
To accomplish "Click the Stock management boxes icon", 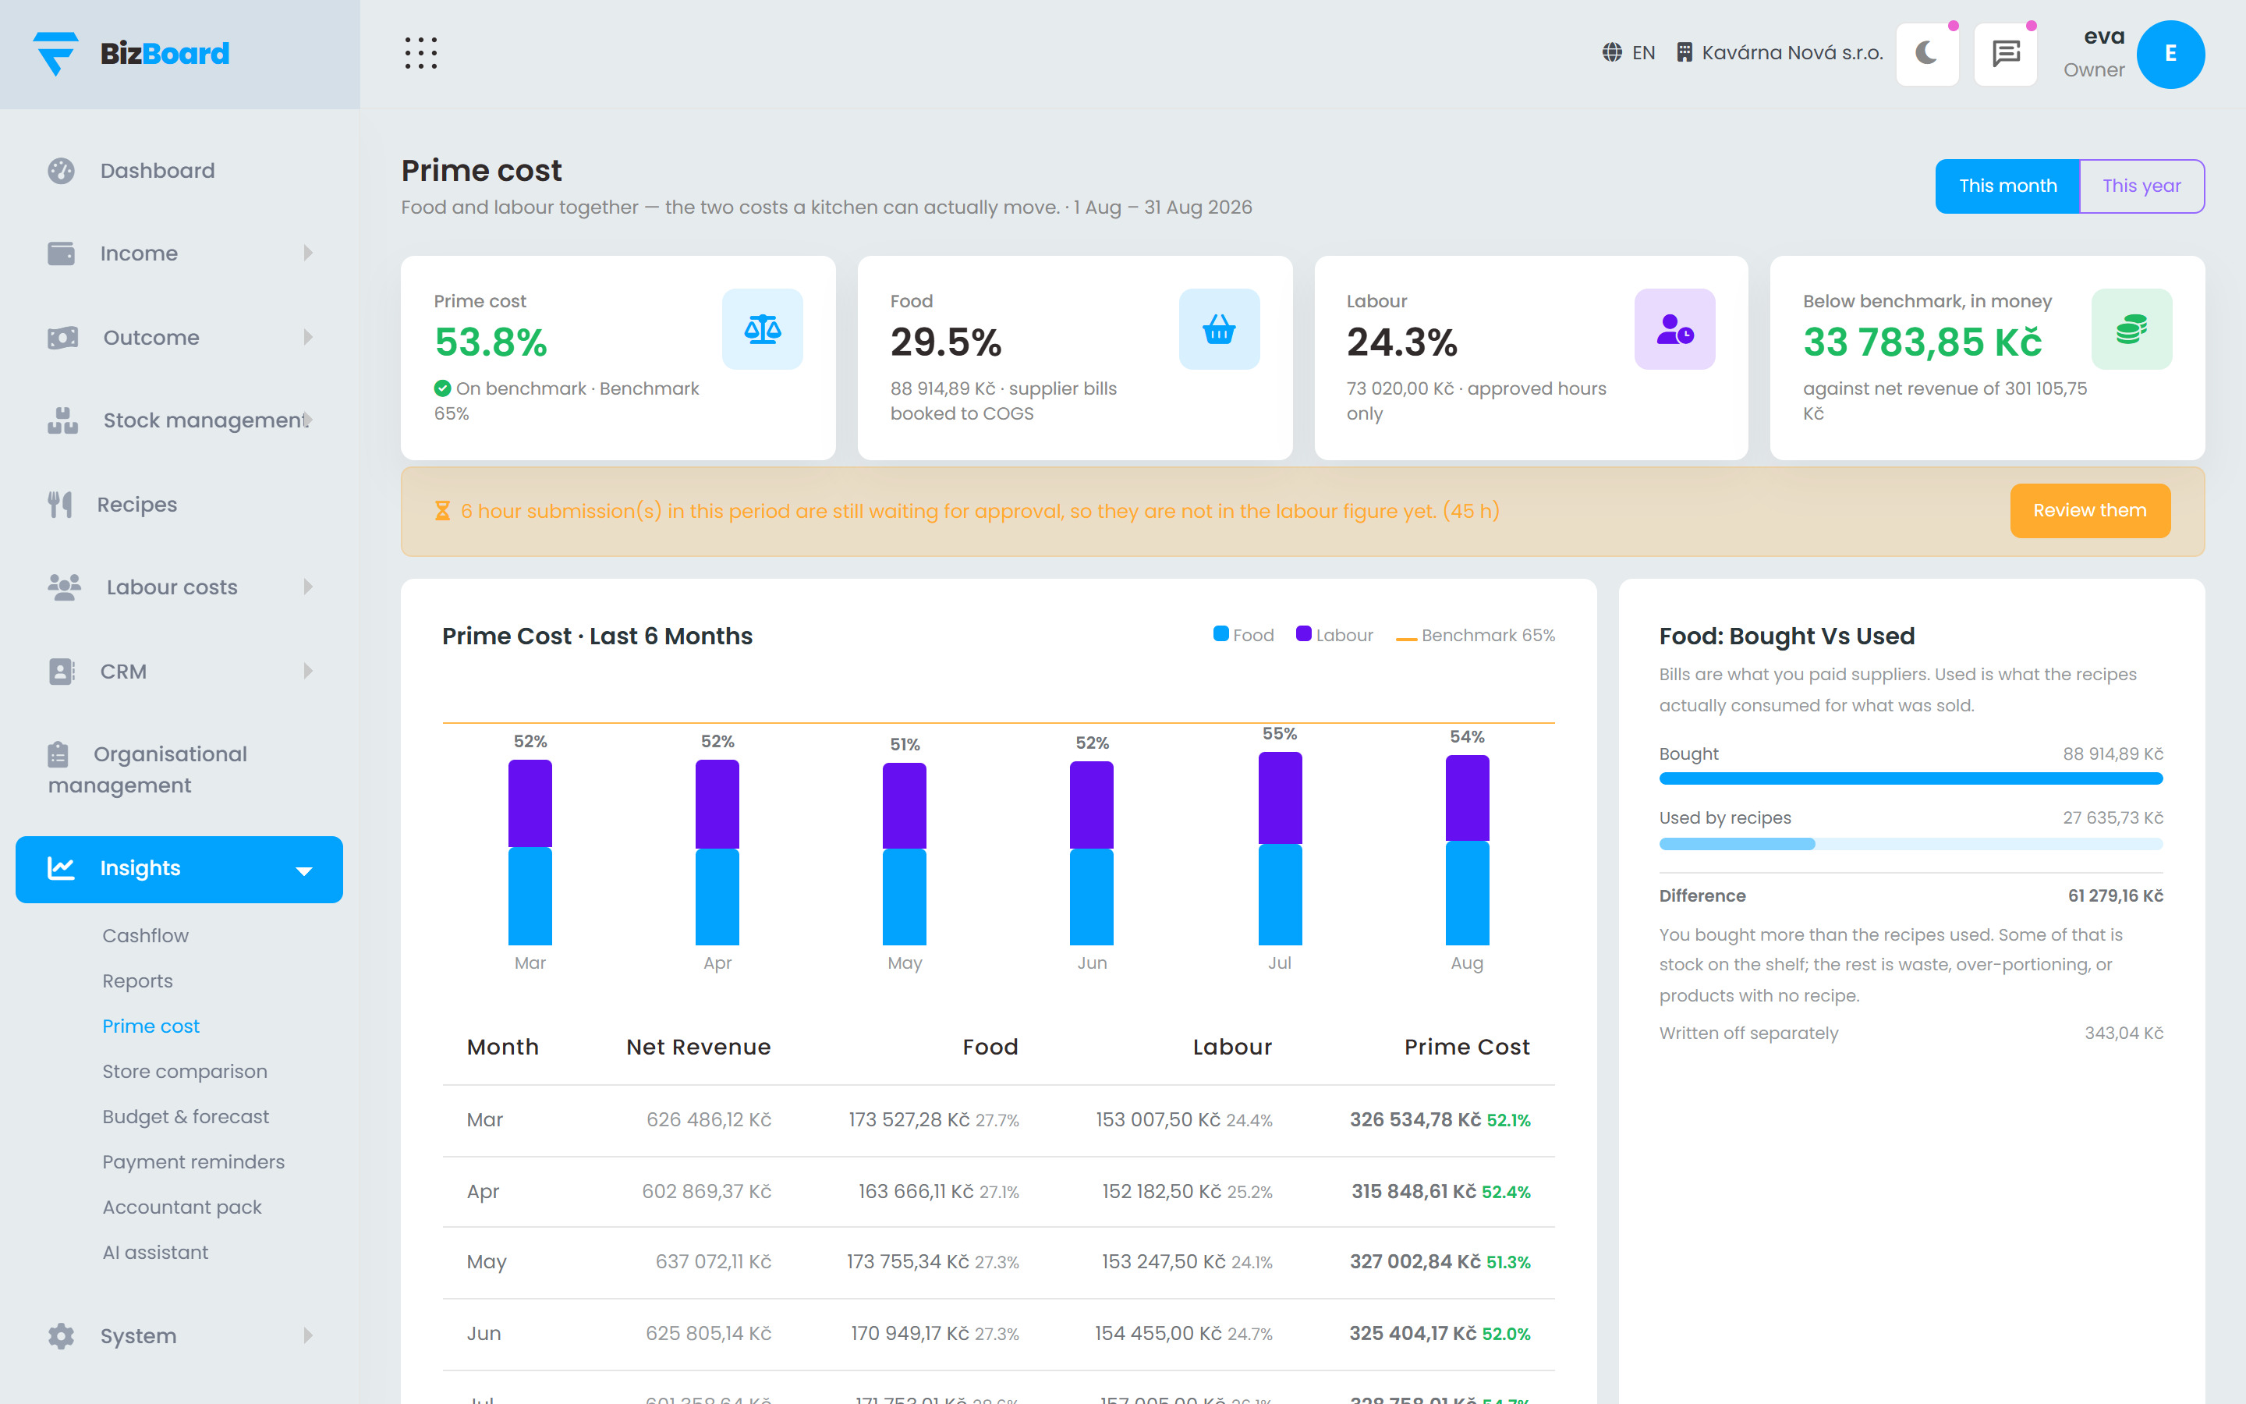I will pos(63,420).
